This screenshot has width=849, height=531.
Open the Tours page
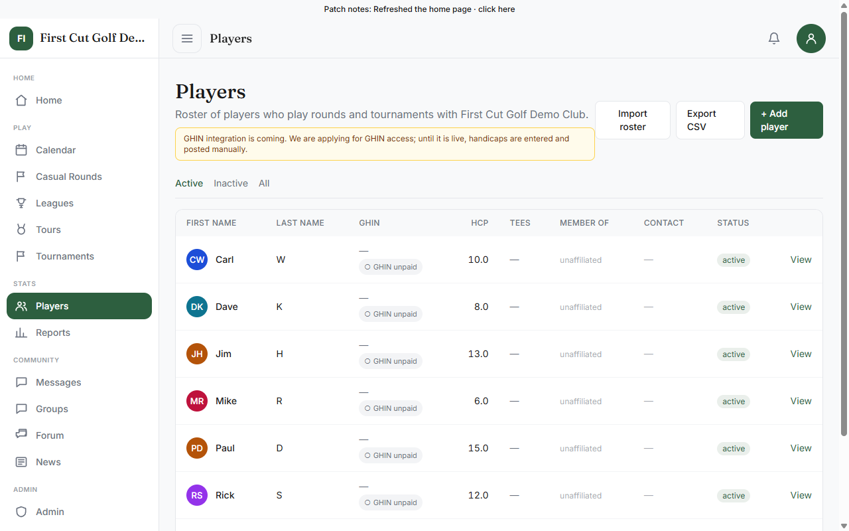tap(79, 230)
